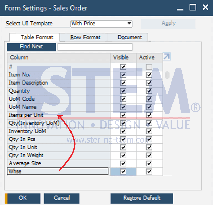Toggle Active checkbox for Quantity
Image resolution: width=213 pixels, height=205 pixels.
[x=149, y=91]
